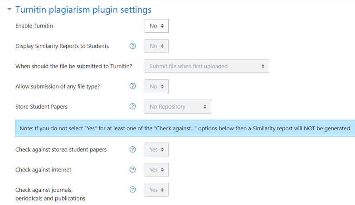Open Allow submission of any file type dropdown
Viewport: 355px width, 205px height.
tap(156, 86)
